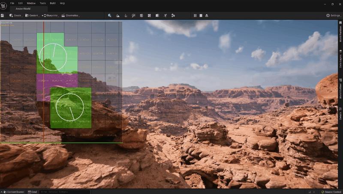Select the Animation mode running-figure icon
The image size is (343, 194).
(x=165, y=15)
